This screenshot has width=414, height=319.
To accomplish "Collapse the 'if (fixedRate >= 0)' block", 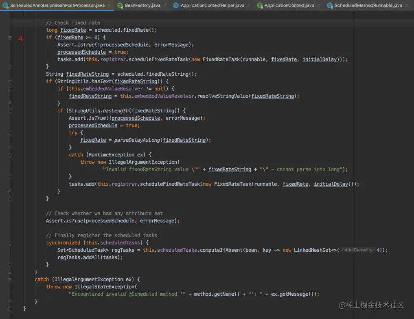I will click(x=10, y=37).
